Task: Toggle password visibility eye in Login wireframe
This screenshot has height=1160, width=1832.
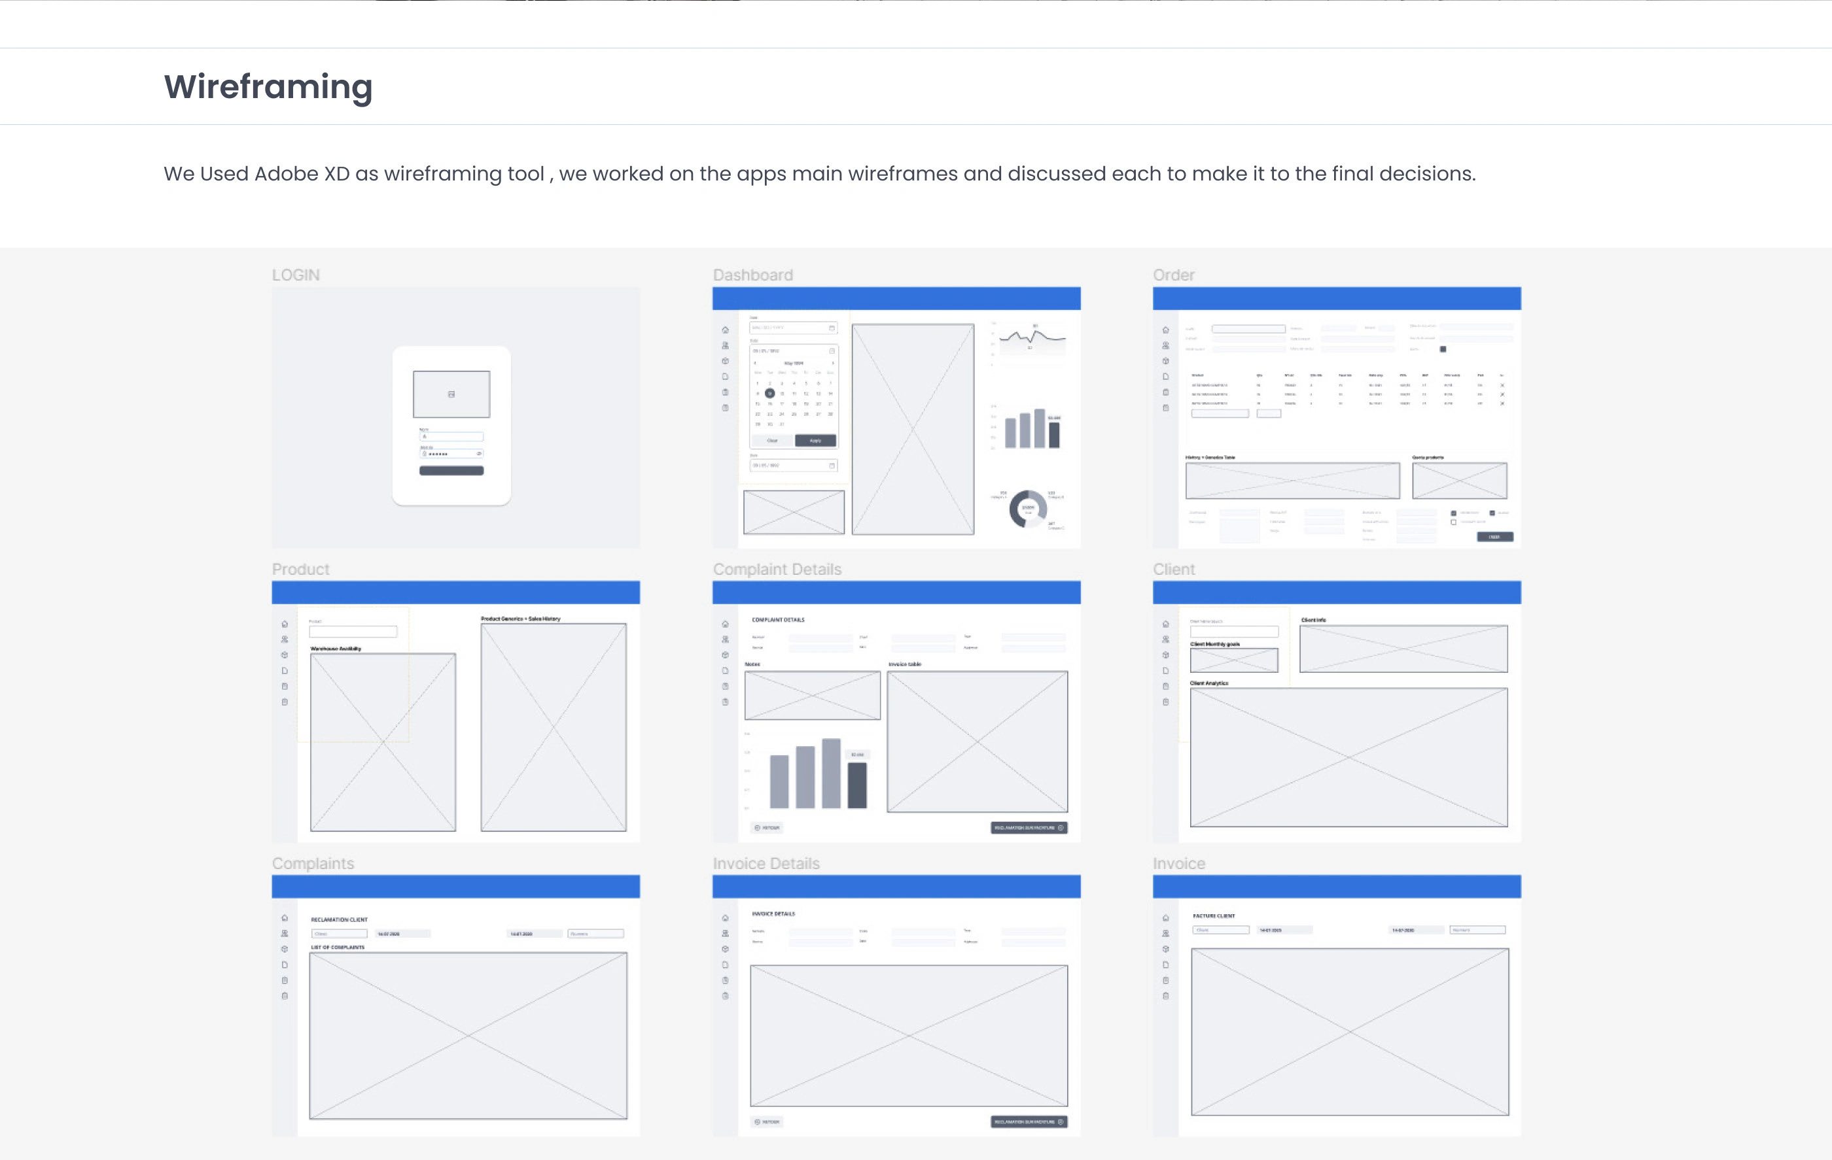Action: [x=478, y=454]
